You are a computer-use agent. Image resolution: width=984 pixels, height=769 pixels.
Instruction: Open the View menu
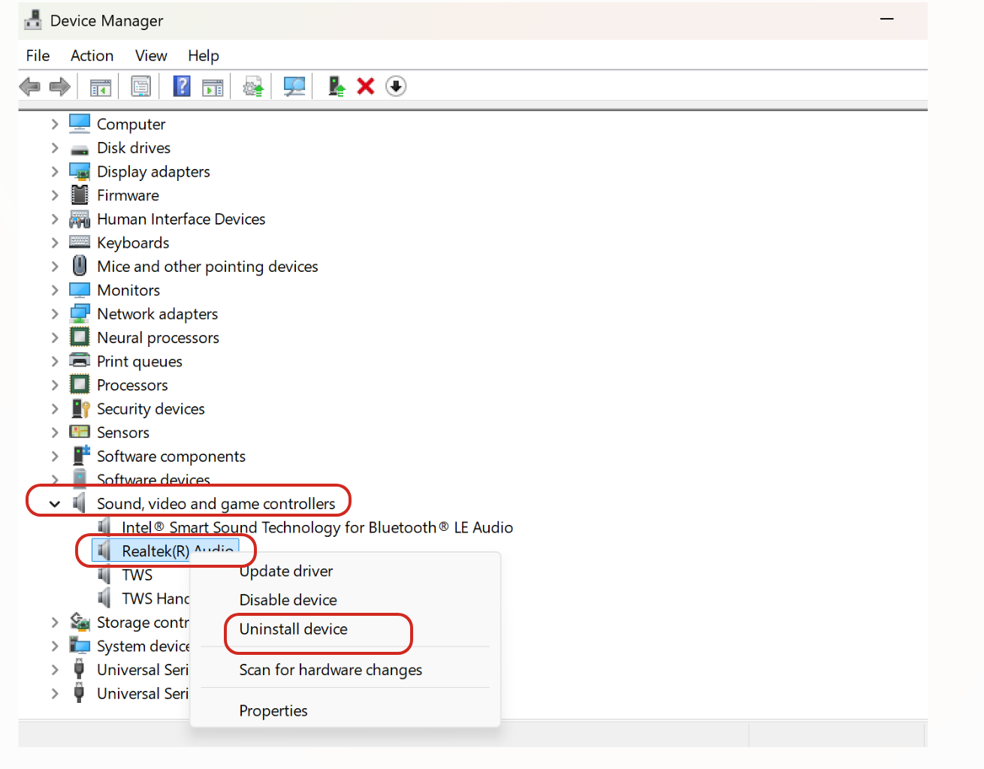[x=151, y=56]
